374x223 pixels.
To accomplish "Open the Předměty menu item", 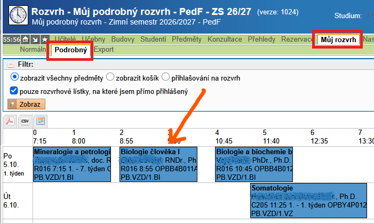I will [187, 39].
